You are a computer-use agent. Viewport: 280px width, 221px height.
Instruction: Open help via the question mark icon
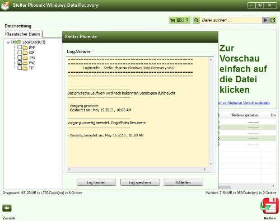tap(187, 20)
